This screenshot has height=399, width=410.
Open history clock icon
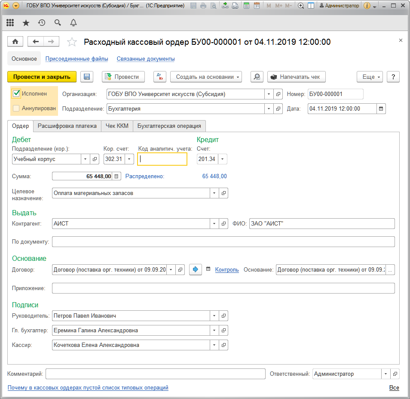pos(42,23)
